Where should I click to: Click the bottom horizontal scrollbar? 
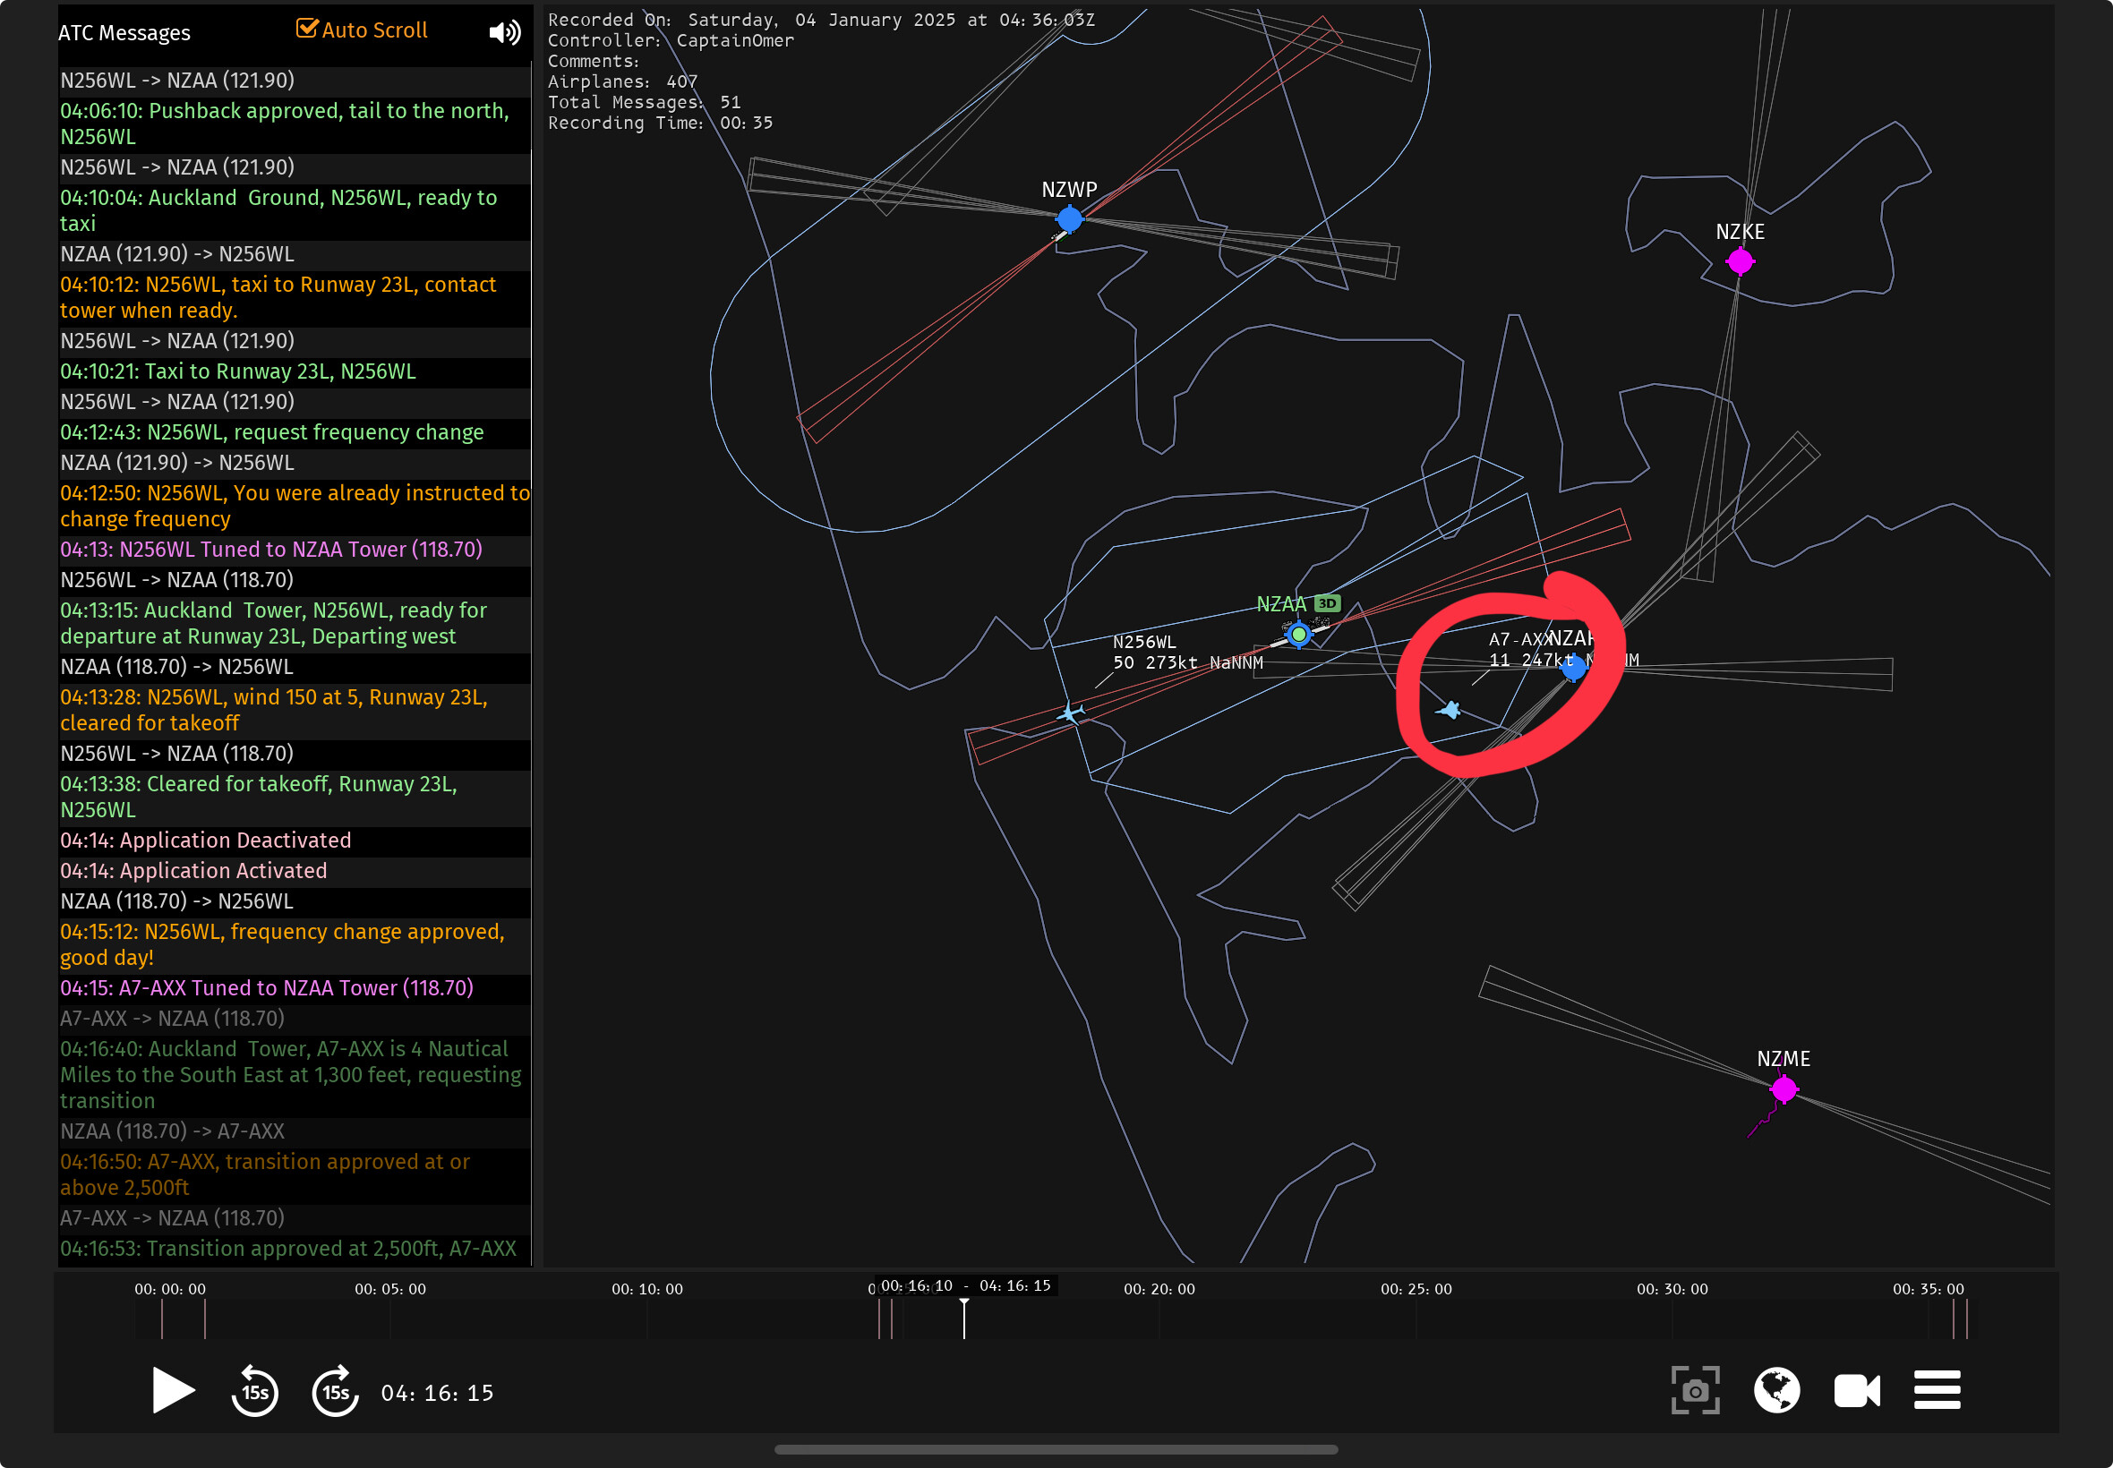1055,1449
